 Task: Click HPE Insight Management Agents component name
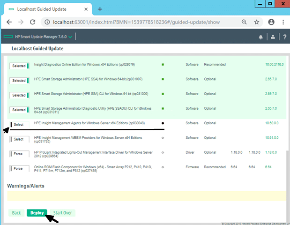point(89,123)
